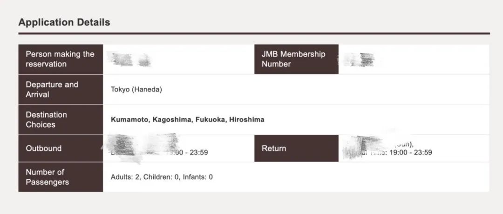
Task: Select the Person making the reservation label
Action: (x=60, y=59)
